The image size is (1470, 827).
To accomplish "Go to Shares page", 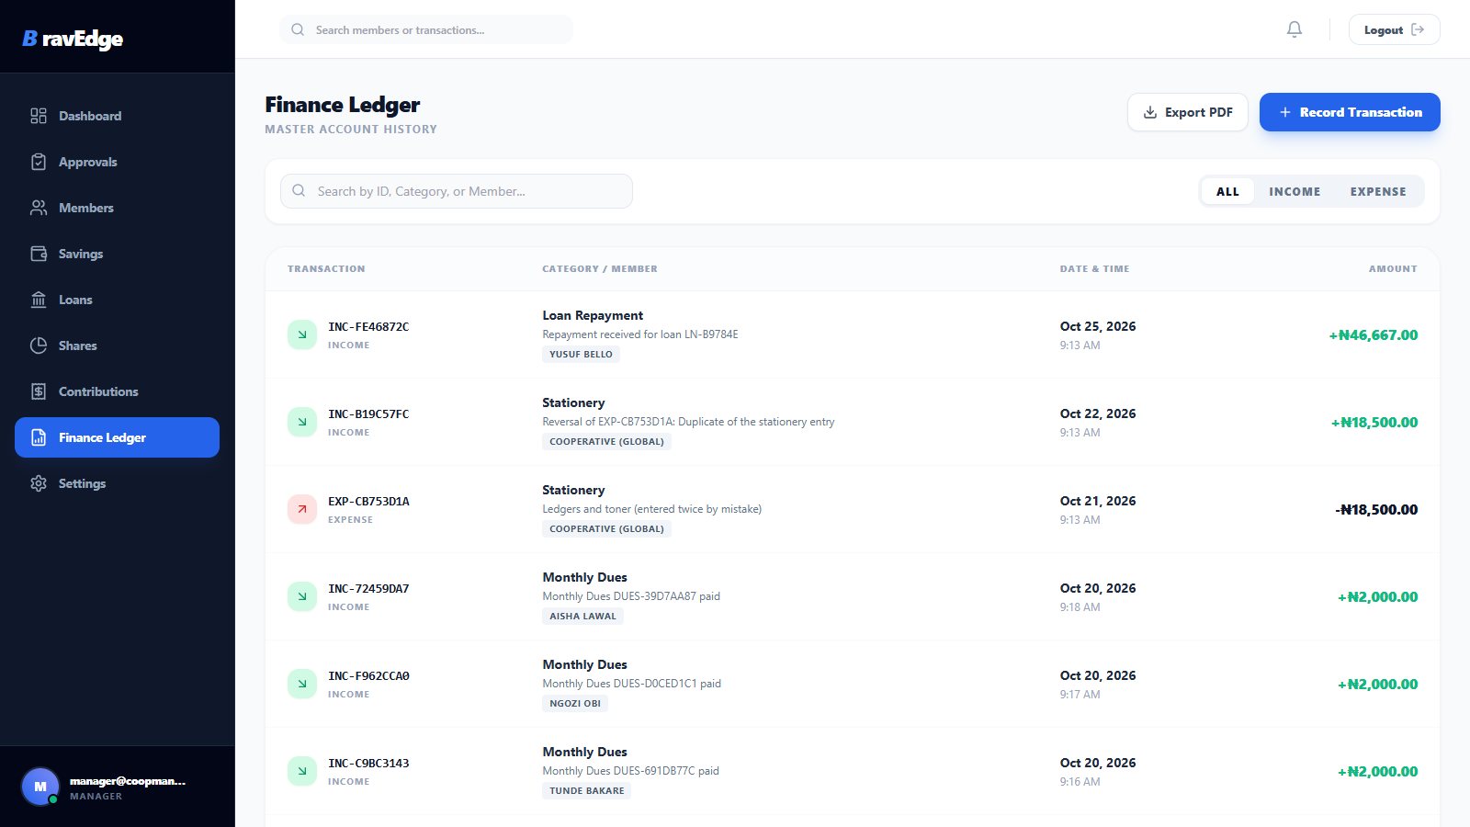I will 117,346.
